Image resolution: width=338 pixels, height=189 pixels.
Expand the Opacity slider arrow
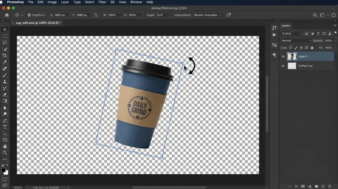pyautogui.click(x=335, y=41)
